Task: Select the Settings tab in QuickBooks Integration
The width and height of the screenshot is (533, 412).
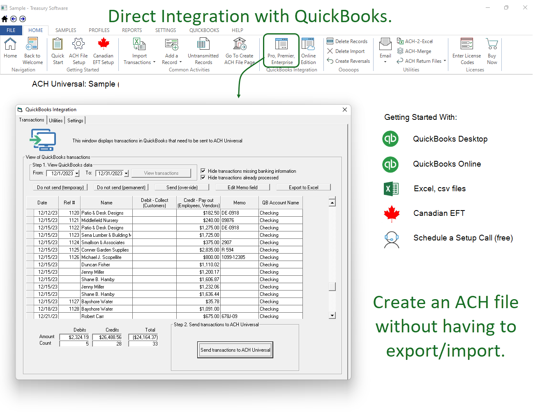Action: [75, 120]
